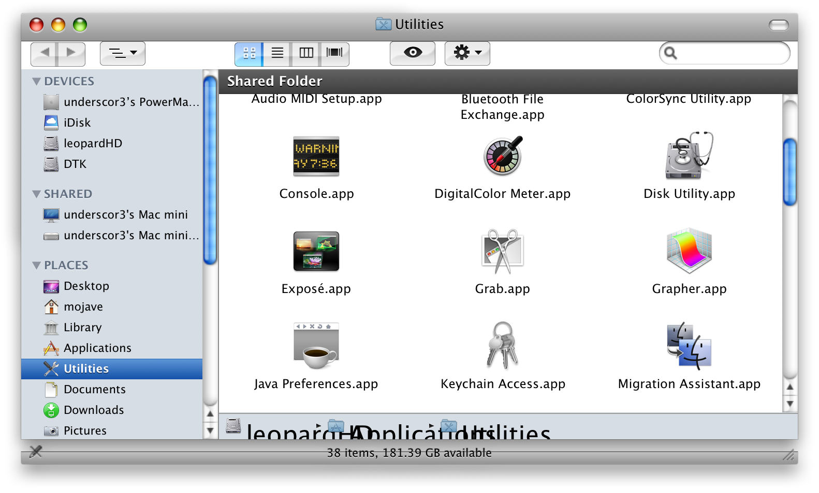Select Utilities in the sidebar
Screen dimensions: 819x493
click(x=112, y=368)
